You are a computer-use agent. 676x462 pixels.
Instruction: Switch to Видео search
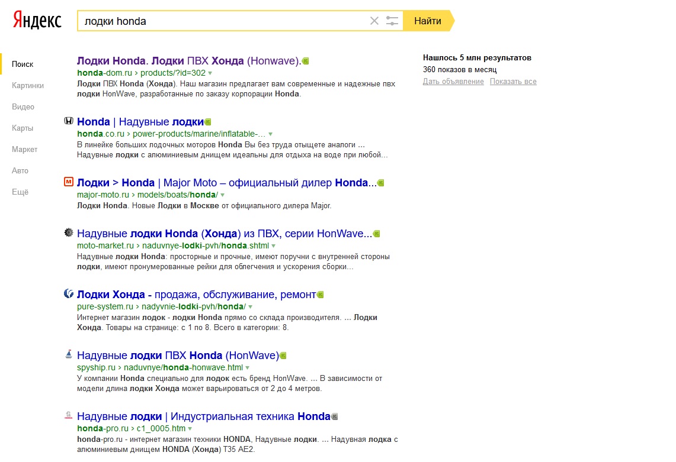tap(23, 107)
